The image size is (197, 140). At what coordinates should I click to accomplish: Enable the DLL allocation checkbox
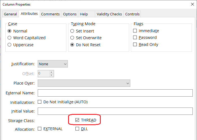(x=77, y=129)
